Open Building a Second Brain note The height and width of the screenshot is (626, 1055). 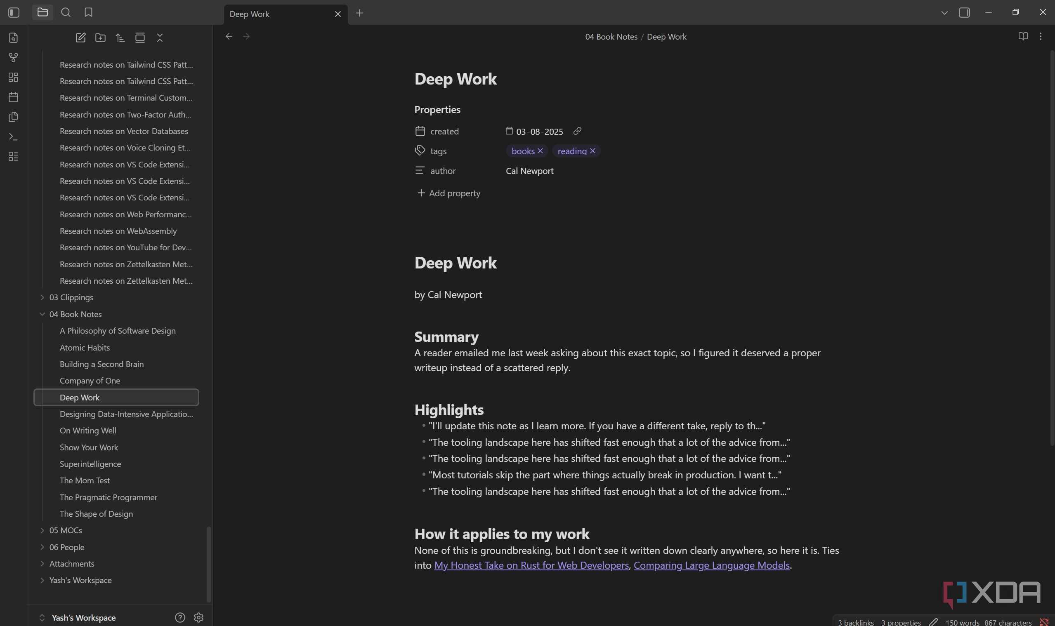coord(116,364)
